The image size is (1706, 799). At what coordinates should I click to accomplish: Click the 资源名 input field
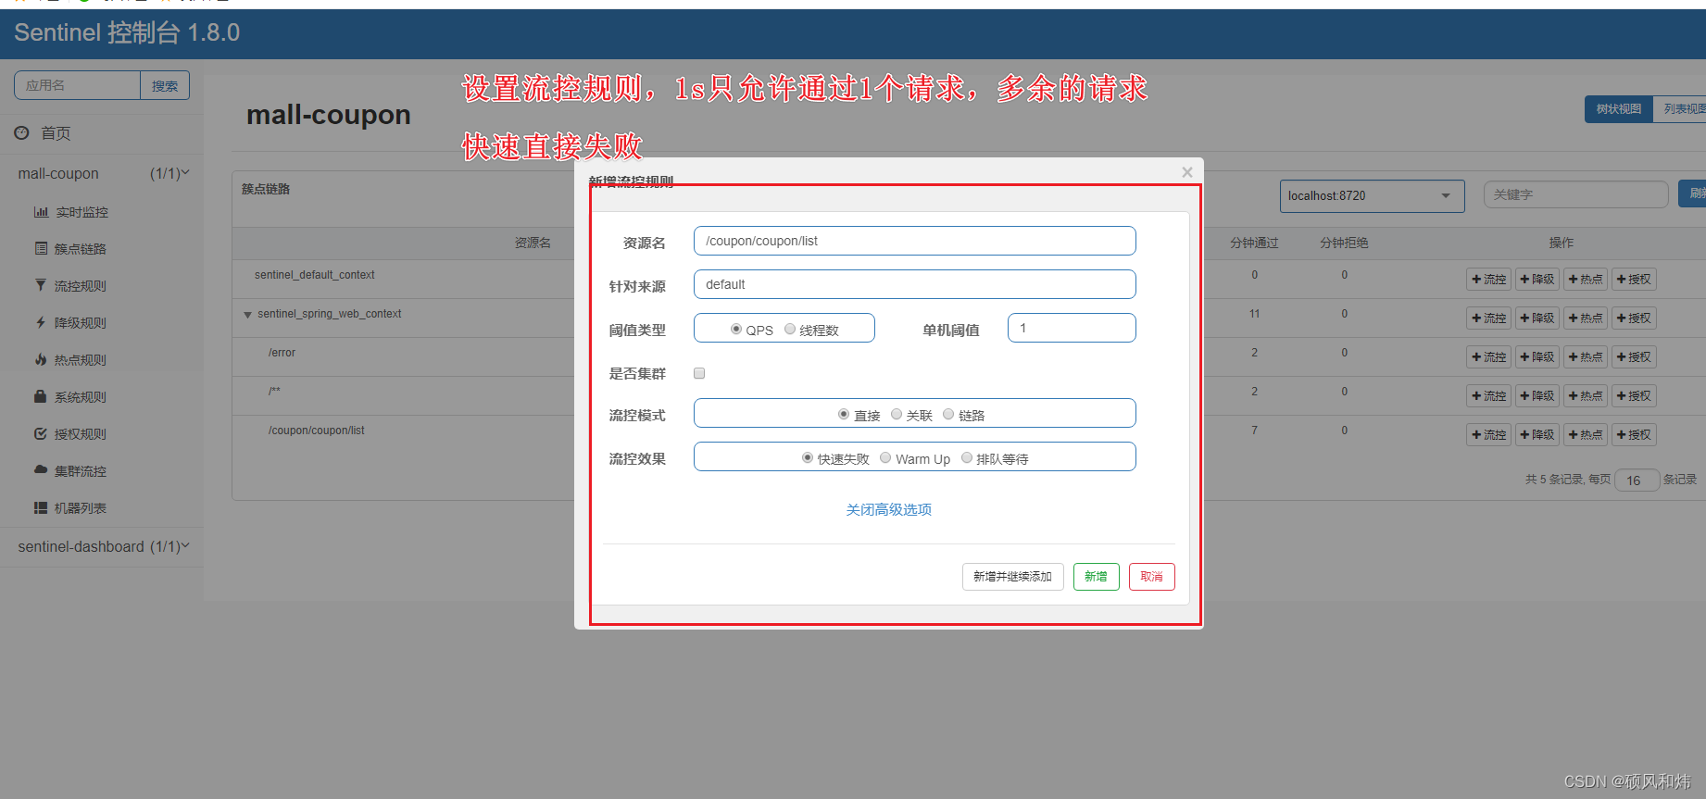coord(914,241)
